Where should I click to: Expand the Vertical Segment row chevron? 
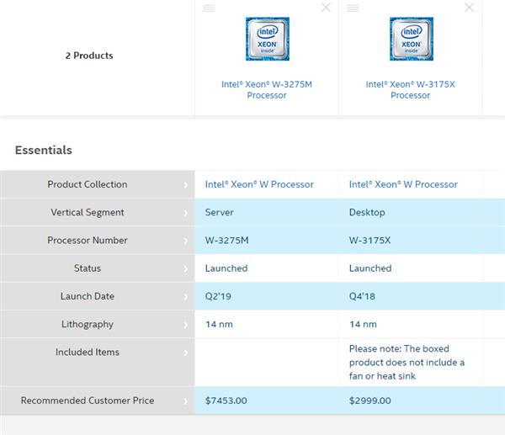point(186,213)
